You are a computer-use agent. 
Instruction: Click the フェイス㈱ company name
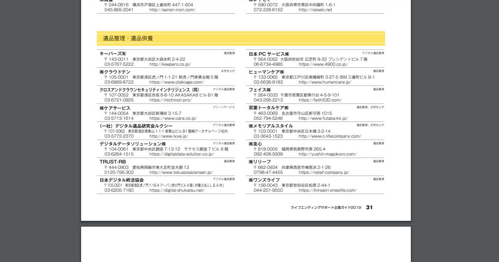260,90
